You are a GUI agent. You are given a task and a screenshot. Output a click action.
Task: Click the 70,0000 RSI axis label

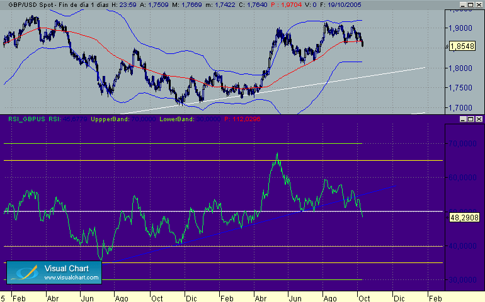(462, 143)
